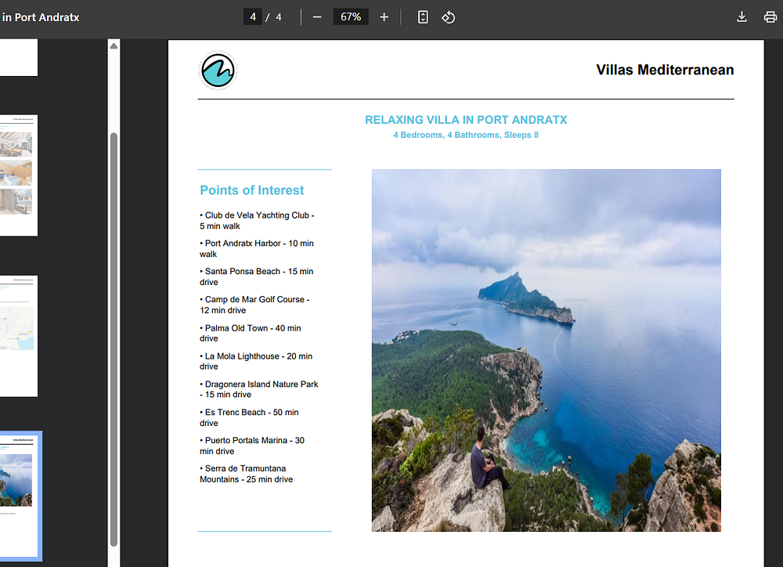This screenshot has height=567, width=783.
Task: Click the Villas Mediterranean wave logo
Action: pyautogui.click(x=218, y=70)
